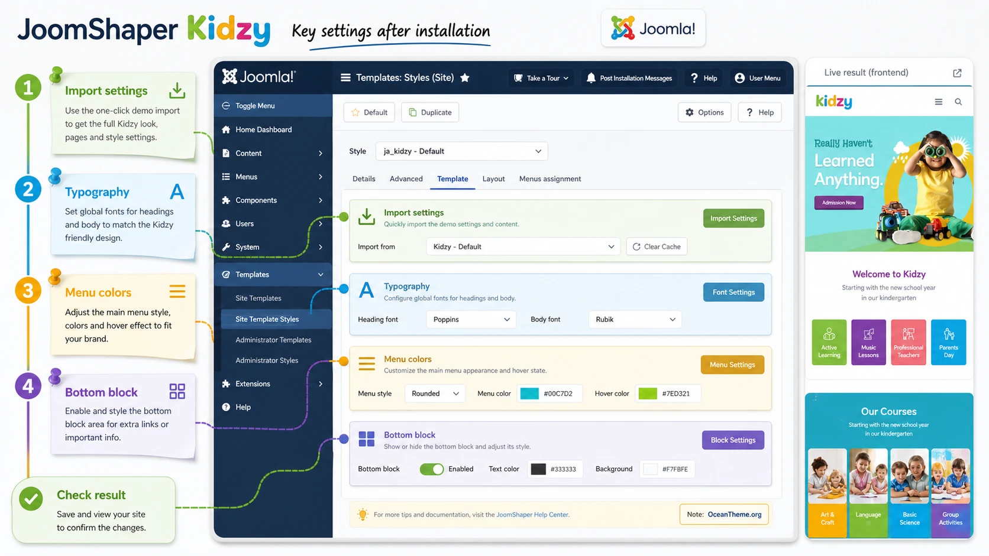Image resolution: width=989 pixels, height=556 pixels.
Task: Click the Hover color #7ED321 swatch
Action: pos(648,394)
